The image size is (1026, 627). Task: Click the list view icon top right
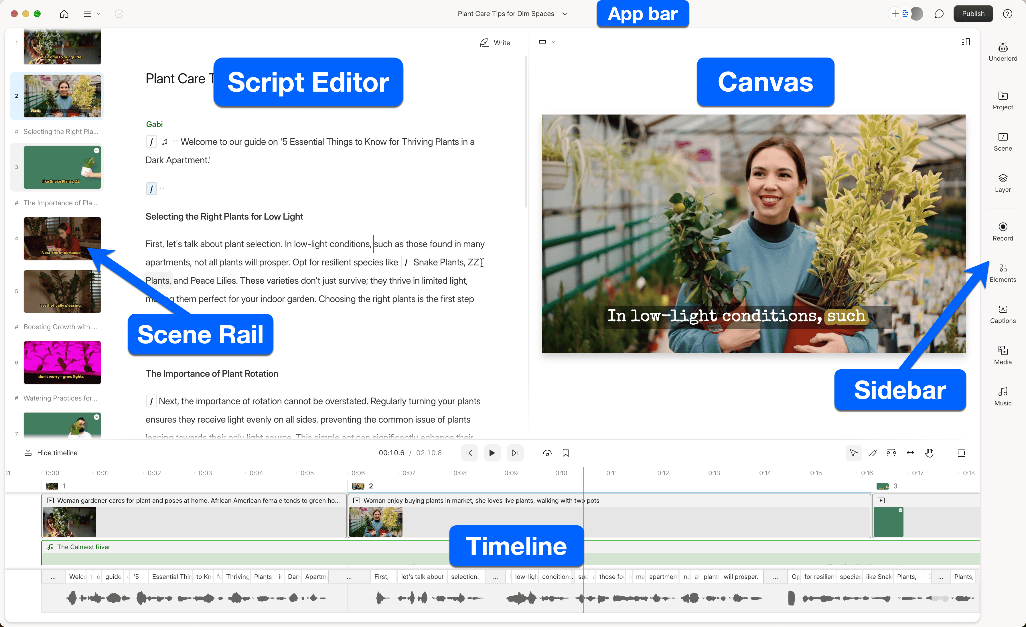coord(966,42)
